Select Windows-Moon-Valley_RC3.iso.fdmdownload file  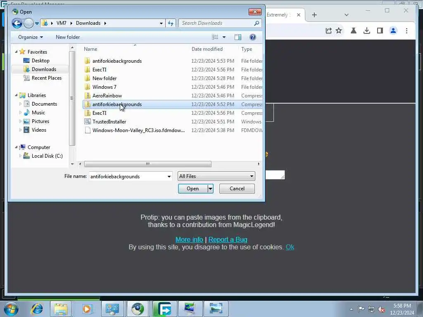click(x=173, y=130)
